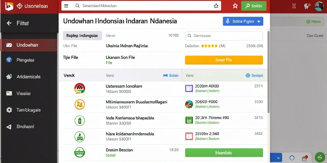Click the vertical scrollbar of the dialog

click(x=269, y=72)
